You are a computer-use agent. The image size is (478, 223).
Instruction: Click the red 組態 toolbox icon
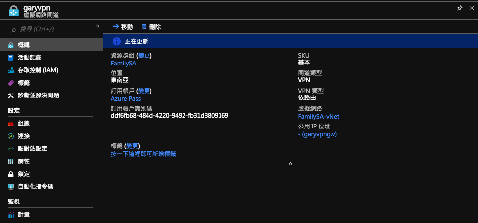coord(11,124)
